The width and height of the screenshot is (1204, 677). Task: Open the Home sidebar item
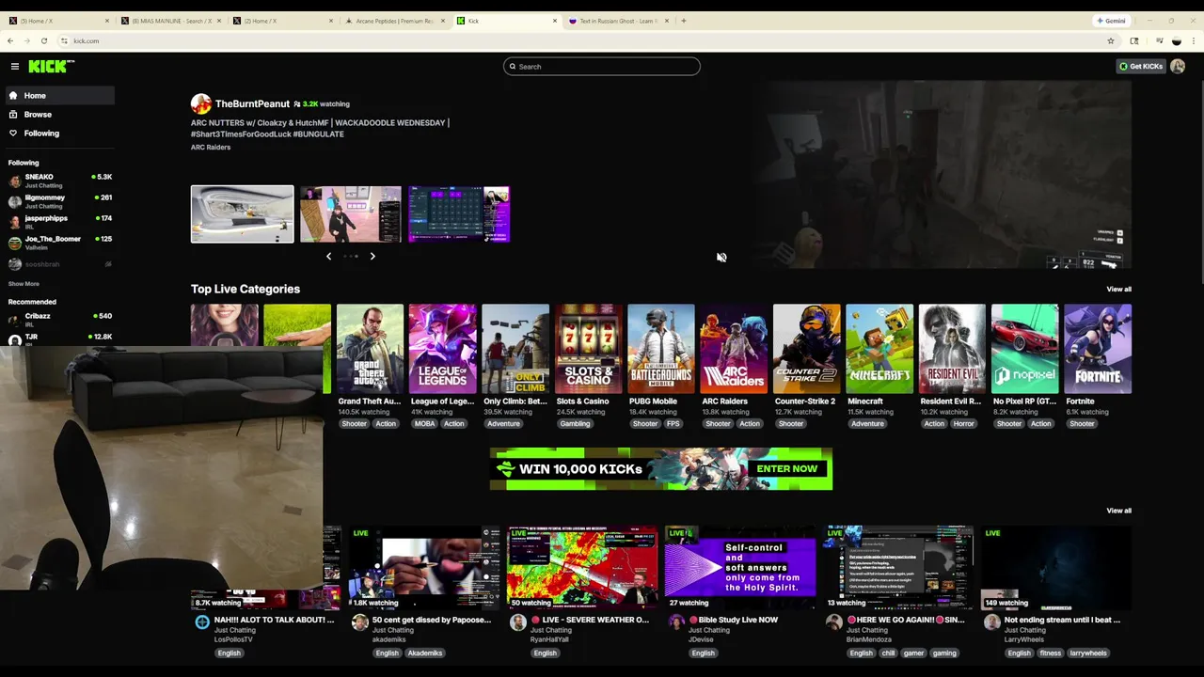tap(60, 95)
